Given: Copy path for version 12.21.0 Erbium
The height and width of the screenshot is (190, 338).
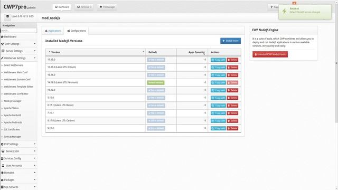Looking at the screenshot, I should click(218, 68).
